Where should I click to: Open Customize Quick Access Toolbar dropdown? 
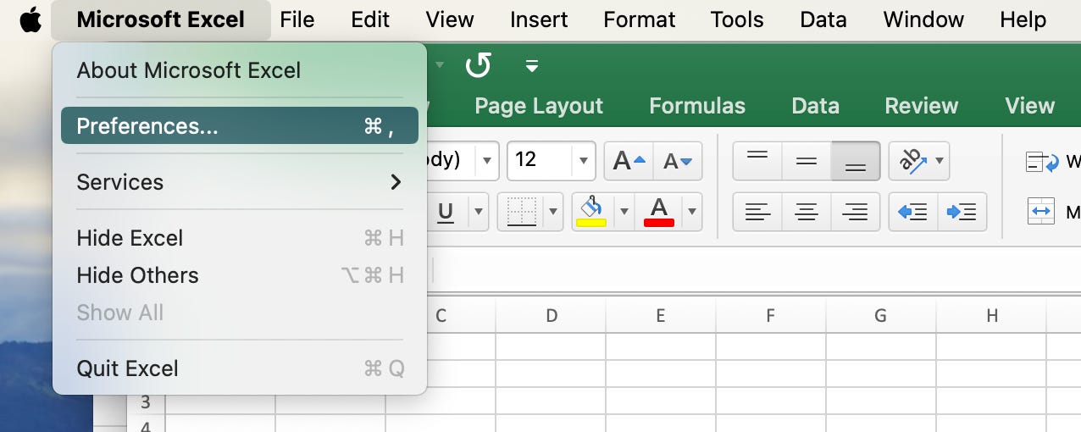(x=532, y=65)
